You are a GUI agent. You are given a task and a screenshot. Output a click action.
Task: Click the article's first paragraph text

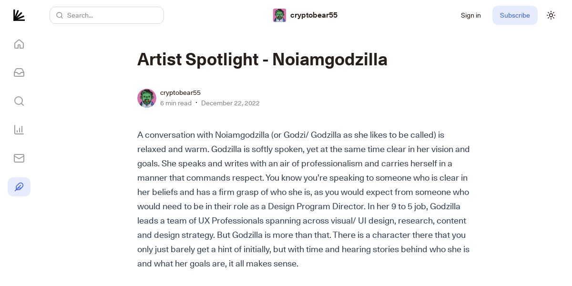pos(303,199)
